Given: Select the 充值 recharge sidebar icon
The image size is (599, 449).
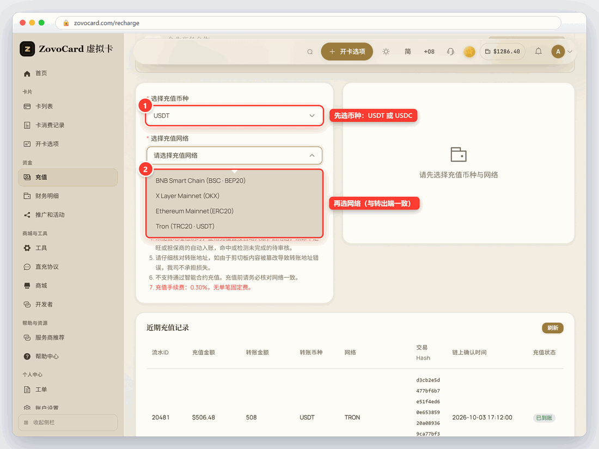Looking at the screenshot, I should click(27, 177).
